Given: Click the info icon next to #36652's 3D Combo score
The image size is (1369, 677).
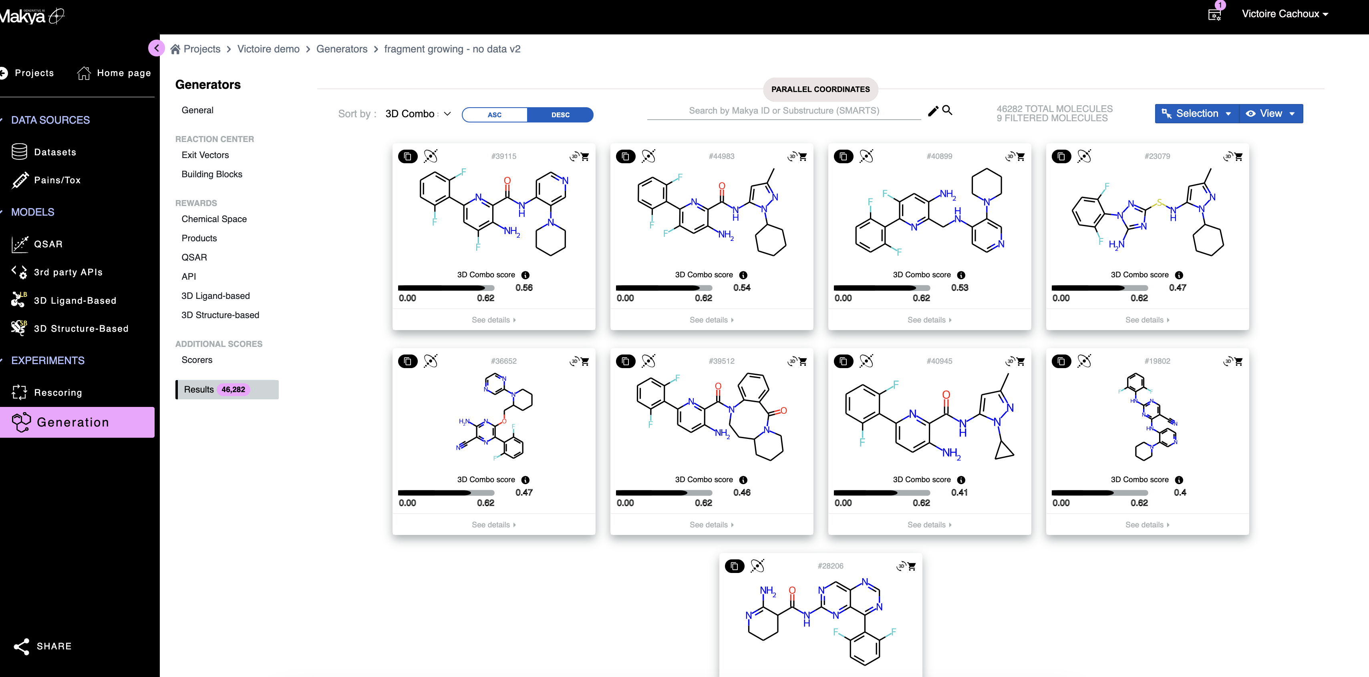Looking at the screenshot, I should [525, 479].
